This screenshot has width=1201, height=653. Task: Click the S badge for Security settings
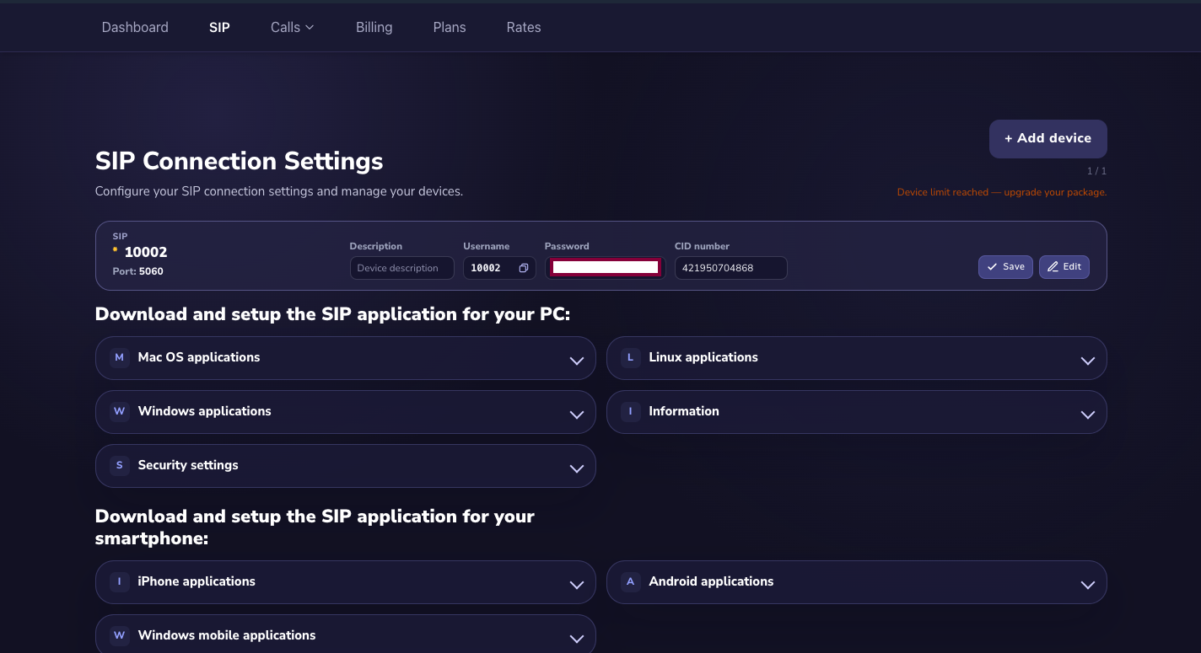(120, 466)
